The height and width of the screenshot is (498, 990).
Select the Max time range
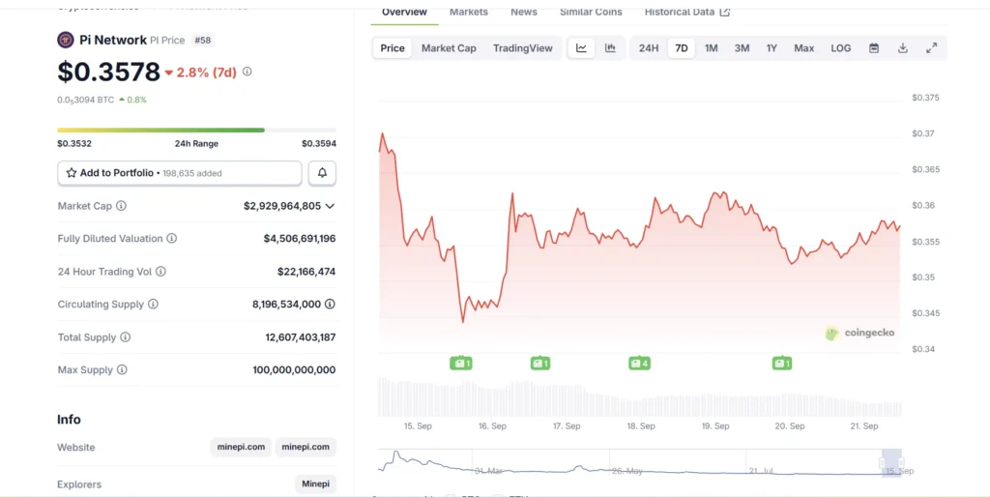click(803, 48)
